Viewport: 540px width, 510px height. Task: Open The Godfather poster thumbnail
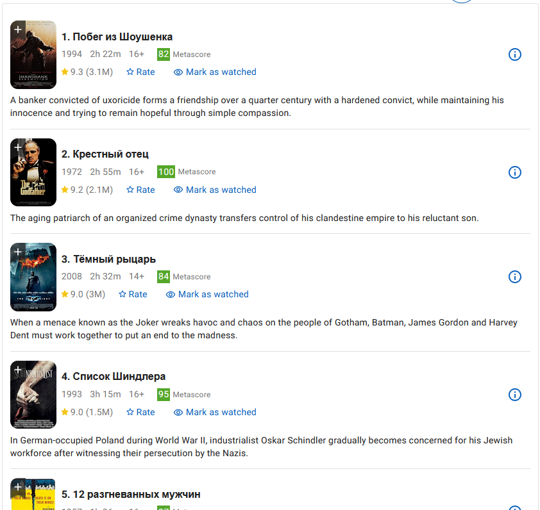tap(33, 172)
